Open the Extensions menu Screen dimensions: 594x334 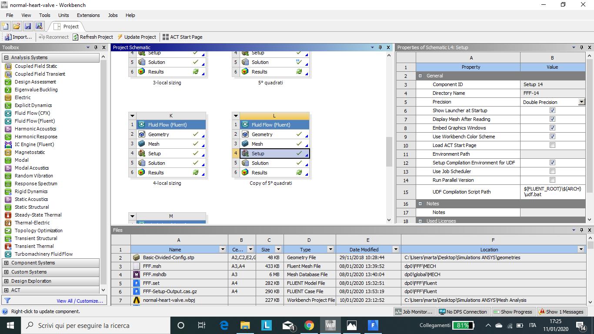88,15
